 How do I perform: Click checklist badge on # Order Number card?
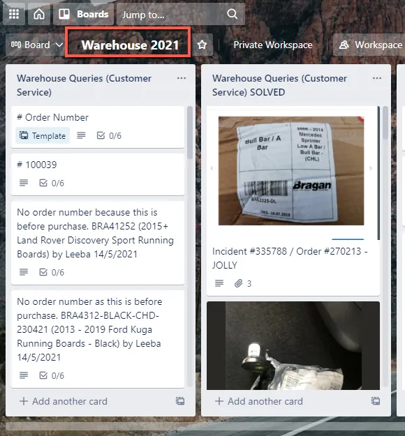tap(109, 136)
